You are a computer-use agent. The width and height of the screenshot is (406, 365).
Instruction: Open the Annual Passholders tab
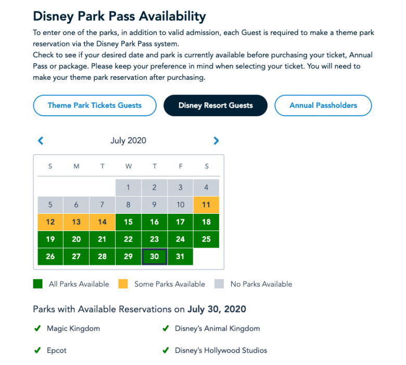323,105
